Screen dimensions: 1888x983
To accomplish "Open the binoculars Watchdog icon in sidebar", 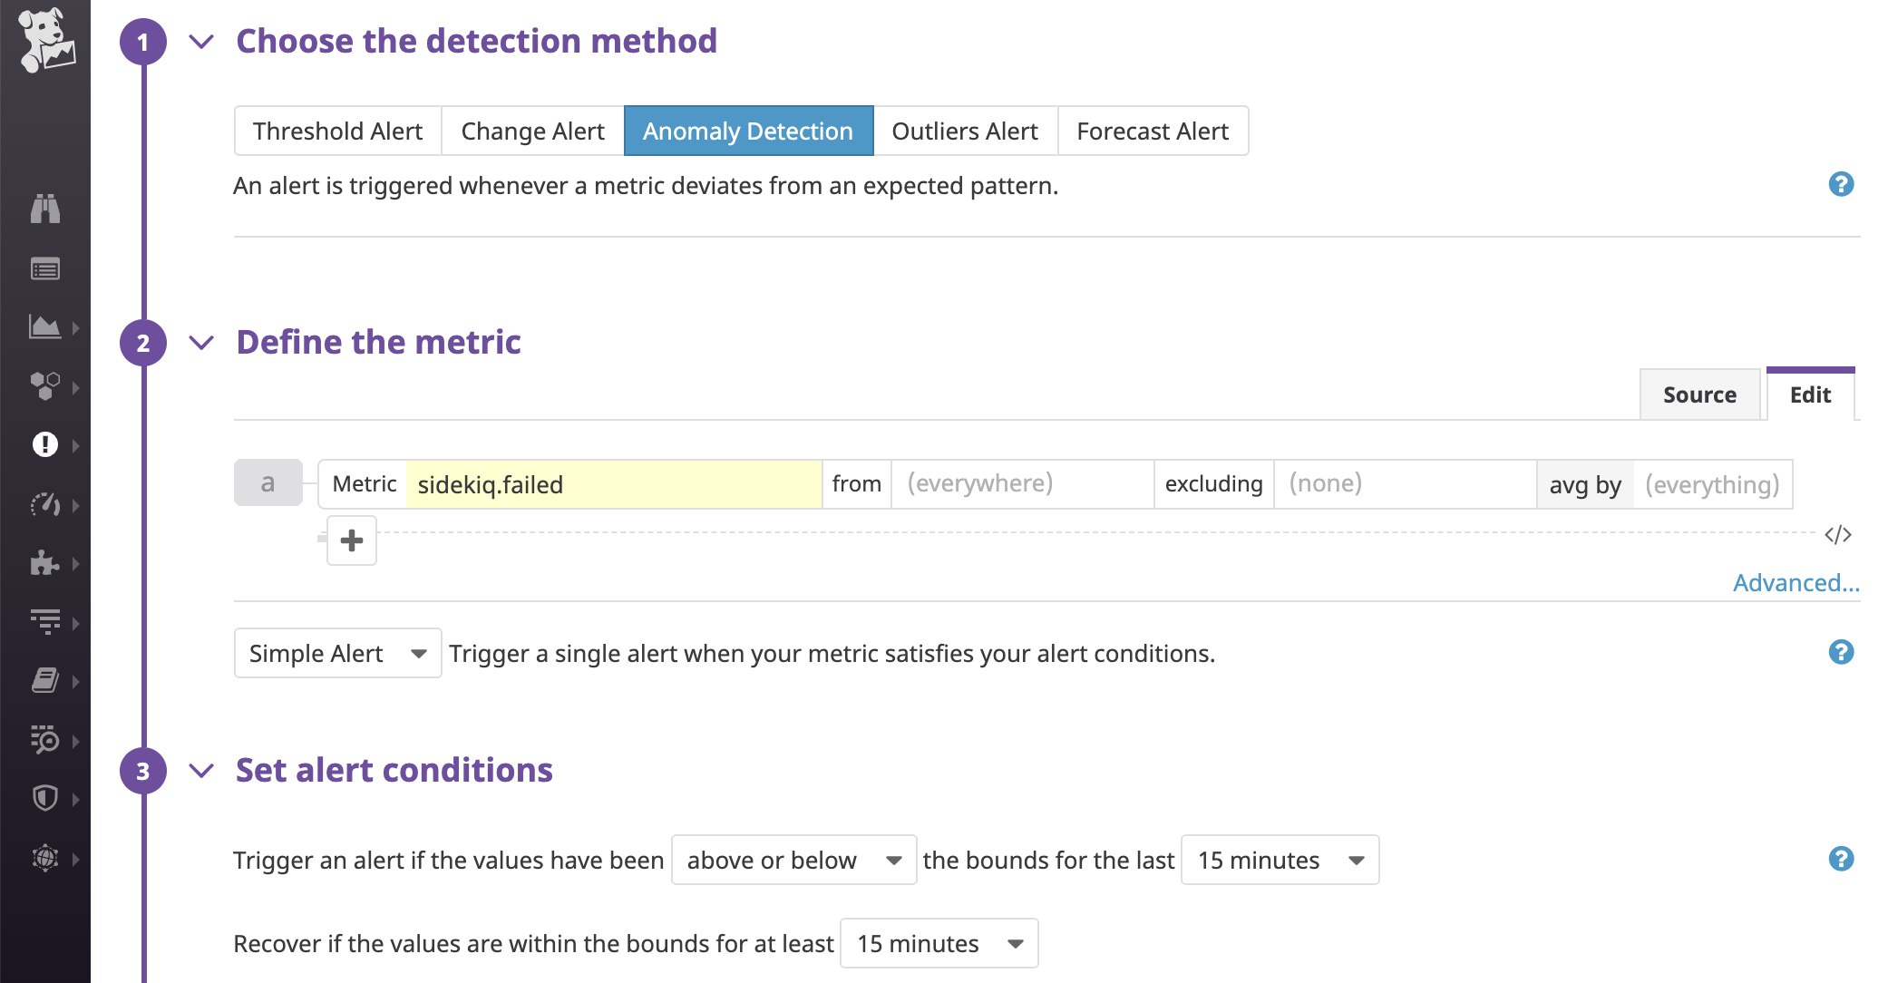I will tap(44, 209).
